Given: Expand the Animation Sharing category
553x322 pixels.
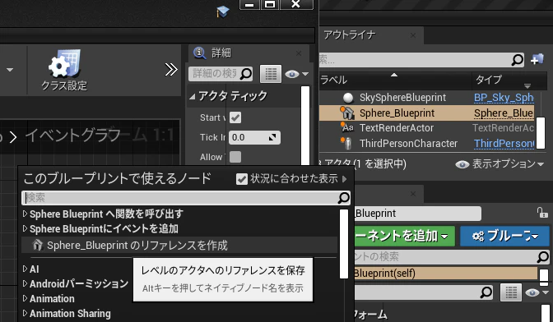Looking at the screenshot, I should (x=25, y=313).
